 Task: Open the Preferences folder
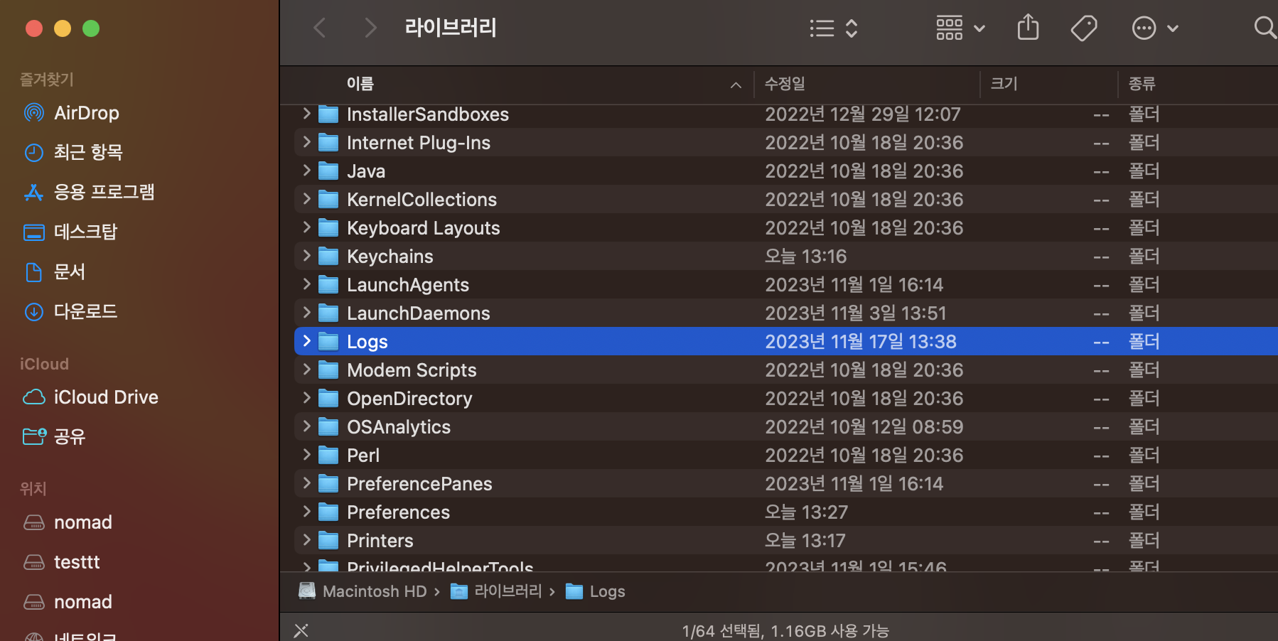(398, 511)
